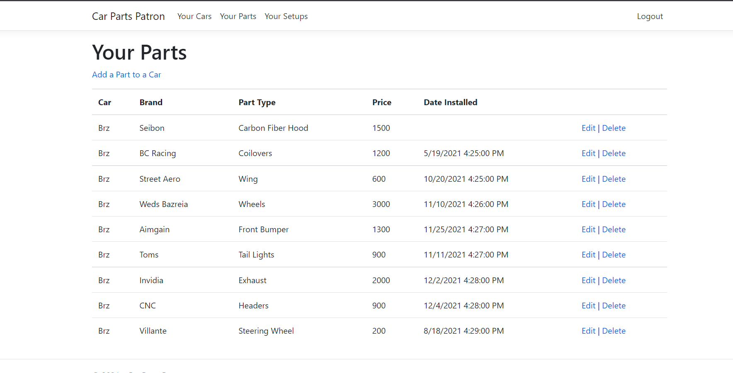Edit the Villante Steering Wheel part
Viewport: 733px width, 373px height.
pyautogui.click(x=588, y=331)
